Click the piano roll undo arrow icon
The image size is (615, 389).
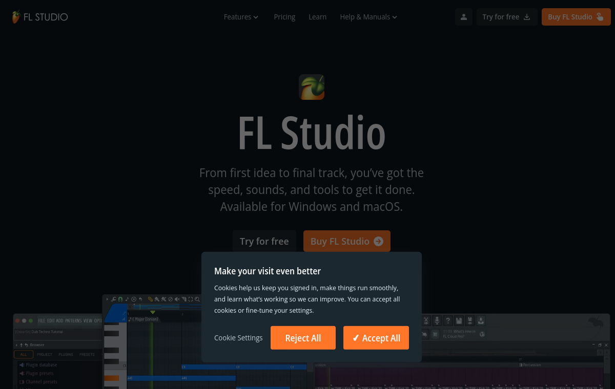tap(140, 299)
